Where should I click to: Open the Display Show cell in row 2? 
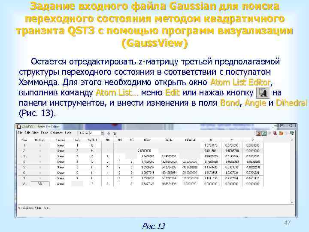61,151
